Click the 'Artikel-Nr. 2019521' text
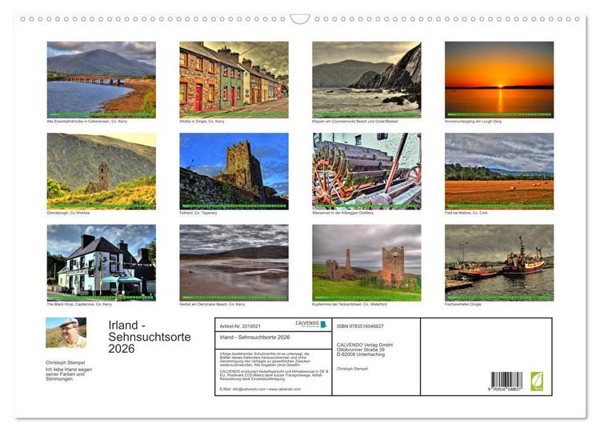The width and height of the screenshot is (600, 432). [x=240, y=326]
